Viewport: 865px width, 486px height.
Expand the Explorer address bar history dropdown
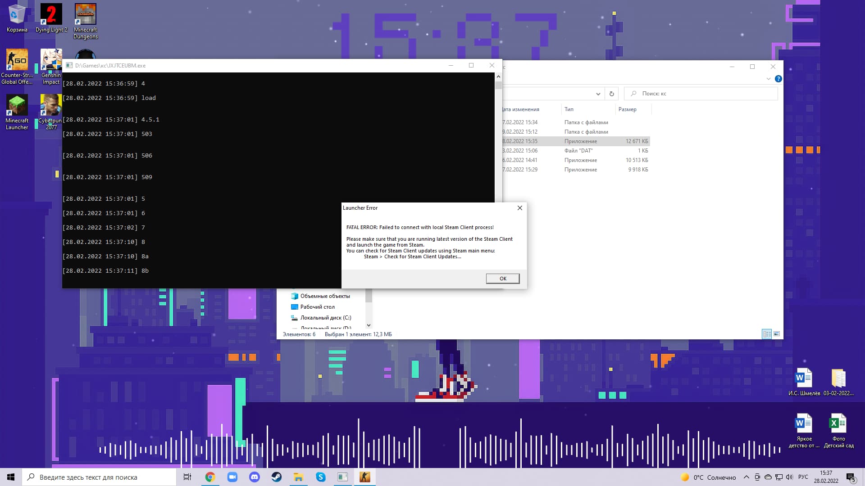pos(598,94)
